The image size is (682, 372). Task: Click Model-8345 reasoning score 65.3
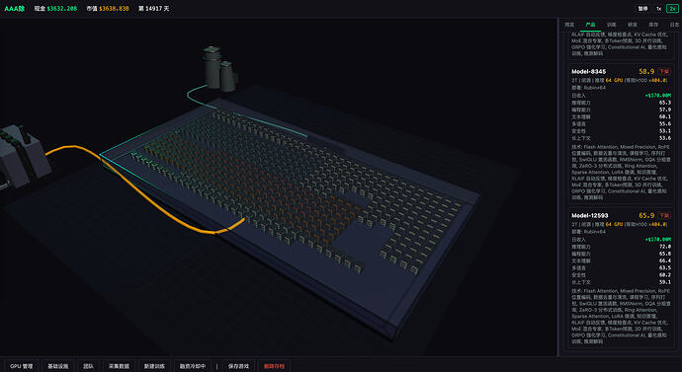pyautogui.click(x=665, y=103)
